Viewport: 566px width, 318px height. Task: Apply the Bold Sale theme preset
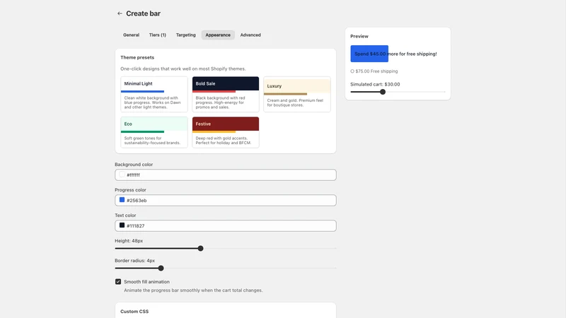pos(225,94)
